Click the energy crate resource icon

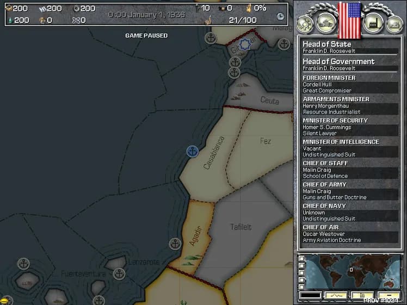pyautogui.click(x=9, y=8)
